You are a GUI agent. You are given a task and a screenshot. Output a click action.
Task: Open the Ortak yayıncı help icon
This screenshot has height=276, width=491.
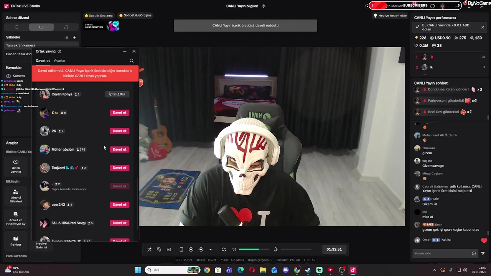59,51
